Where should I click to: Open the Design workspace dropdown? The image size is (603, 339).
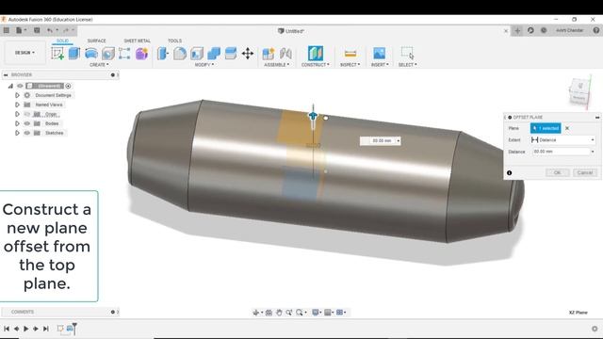(25, 53)
